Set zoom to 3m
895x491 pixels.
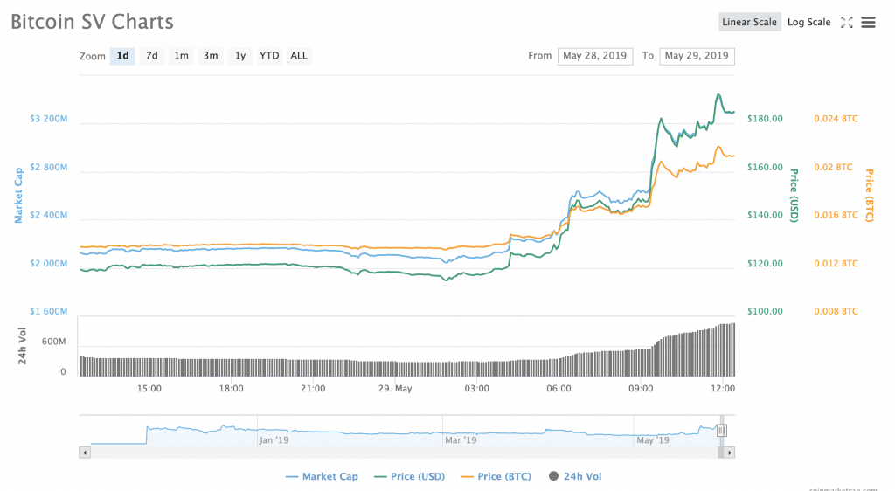pos(211,56)
